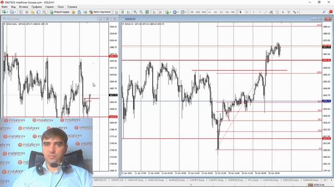Toggle chart shift icon
The width and height of the screenshot is (334, 187).
point(160,12)
